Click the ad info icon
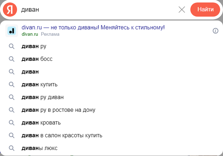This screenshot has height=156, width=223. pyautogui.click(x=215, y=31)
